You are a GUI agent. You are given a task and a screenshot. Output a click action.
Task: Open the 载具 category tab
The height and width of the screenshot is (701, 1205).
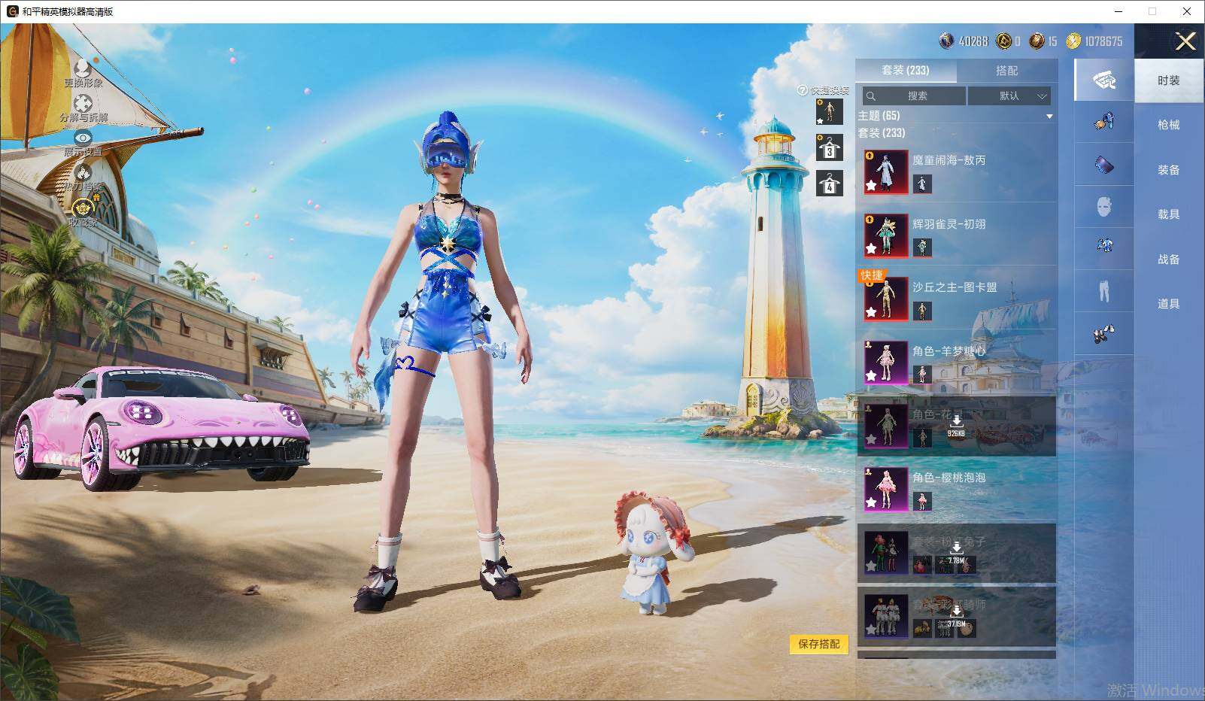(1169, 214)
